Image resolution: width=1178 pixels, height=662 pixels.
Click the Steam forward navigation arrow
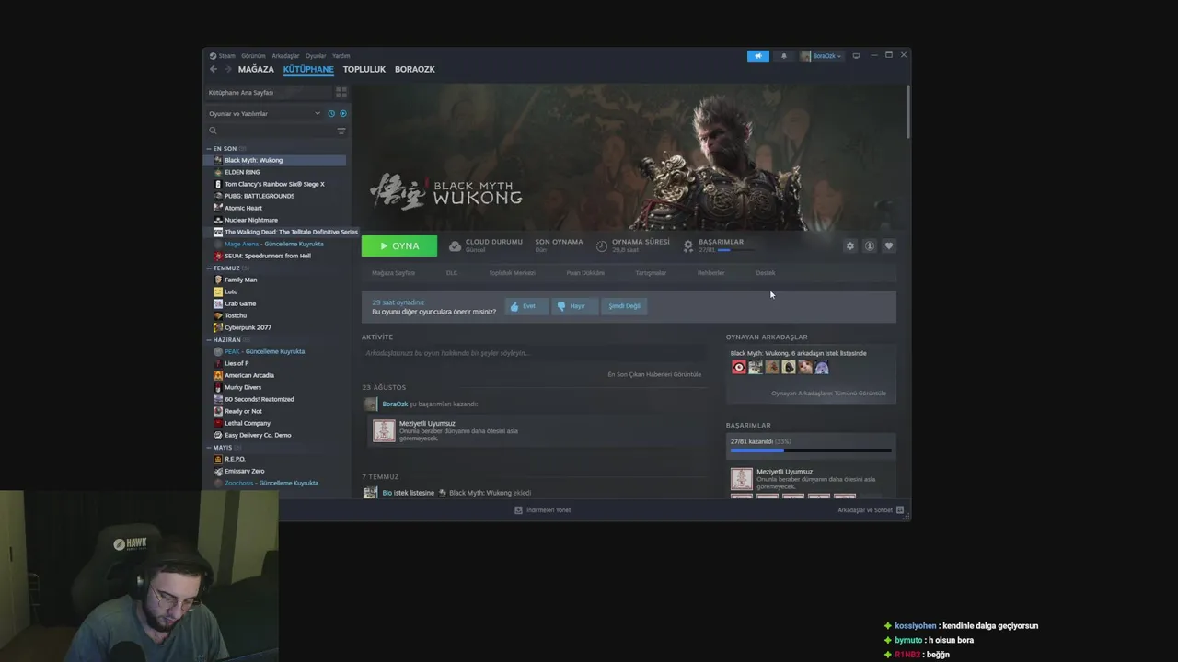[x=227, y=69]
